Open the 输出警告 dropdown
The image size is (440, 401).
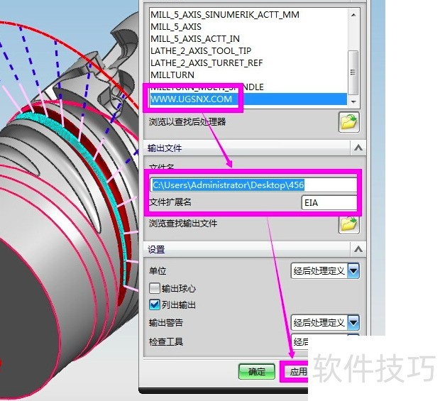(353, 323)
